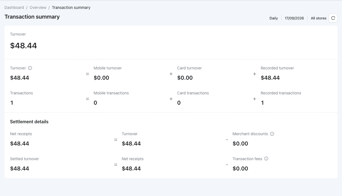Open the 17/09/2026 date picker
This screenshot has height=196, width=342.
click(x=294, y=18)
